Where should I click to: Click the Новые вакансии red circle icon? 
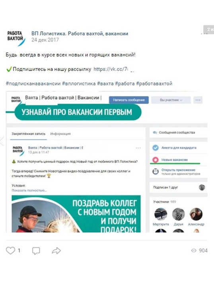155,160
